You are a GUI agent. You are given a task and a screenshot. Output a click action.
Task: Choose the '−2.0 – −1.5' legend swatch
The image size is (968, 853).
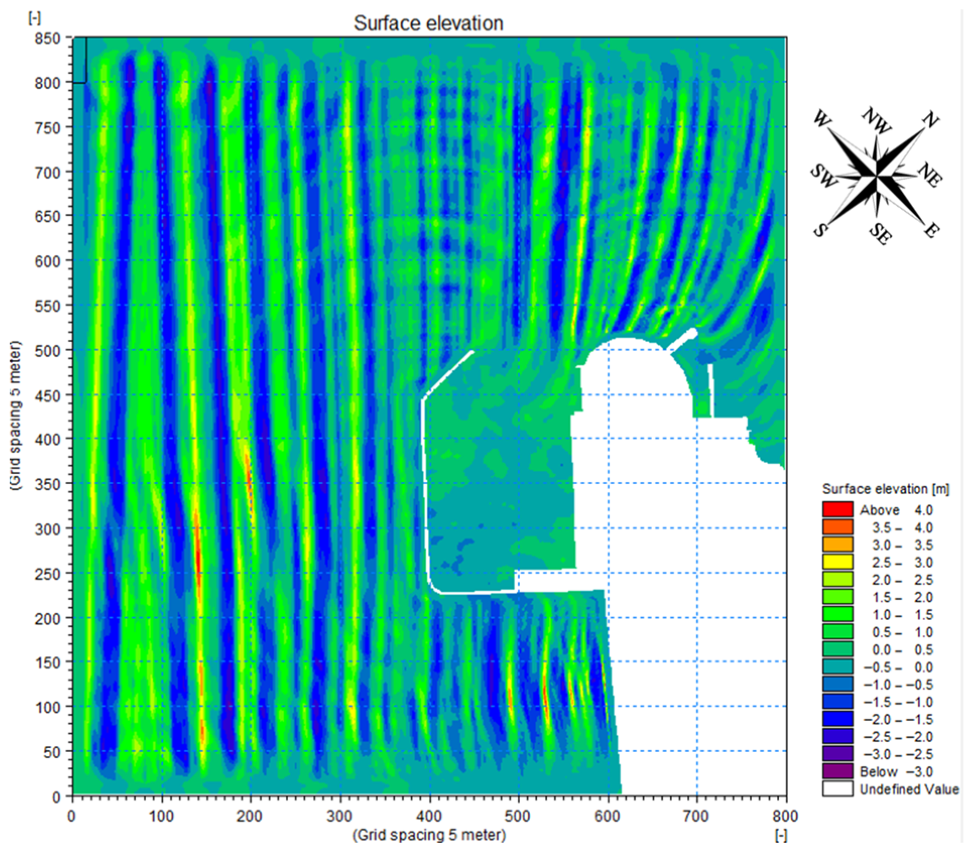click(x=837, y=719)
